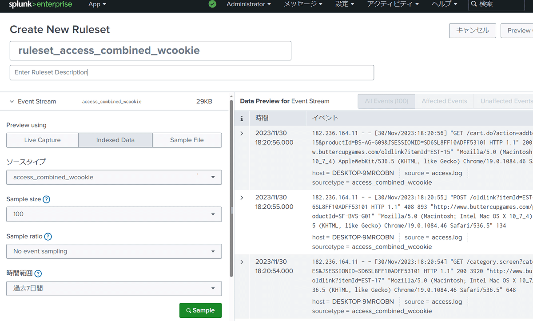Switch to the Affected Events tab
533x321 pixels.
[444, 101]
